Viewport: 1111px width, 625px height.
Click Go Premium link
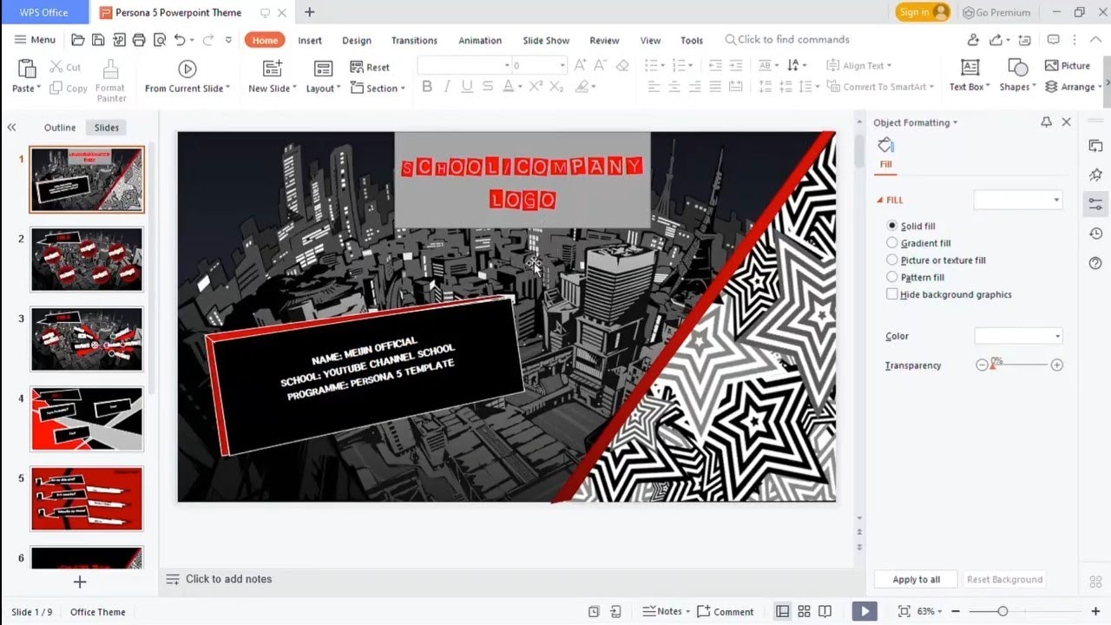click(x=996, y=12)
